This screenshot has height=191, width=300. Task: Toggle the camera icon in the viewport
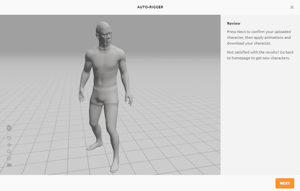tap(9, 165)
